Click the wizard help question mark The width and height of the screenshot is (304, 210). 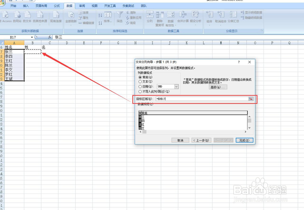pos(239,62)
